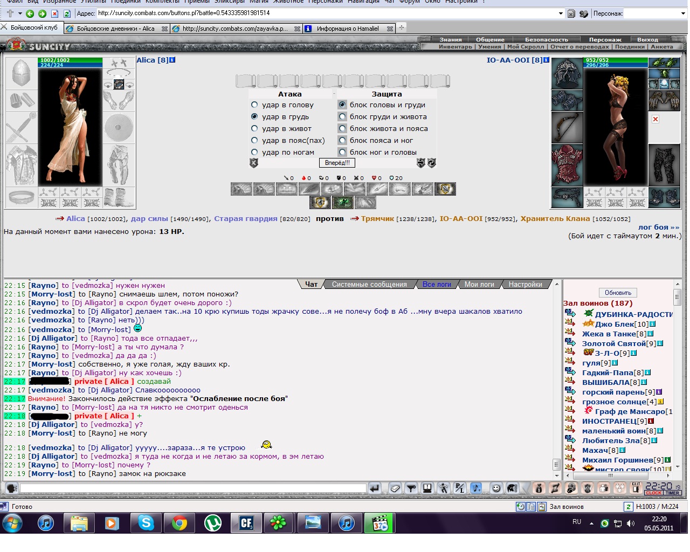Open Google Chrome from the taskbar
690x552 pixels.
click(x=179, y=523)
